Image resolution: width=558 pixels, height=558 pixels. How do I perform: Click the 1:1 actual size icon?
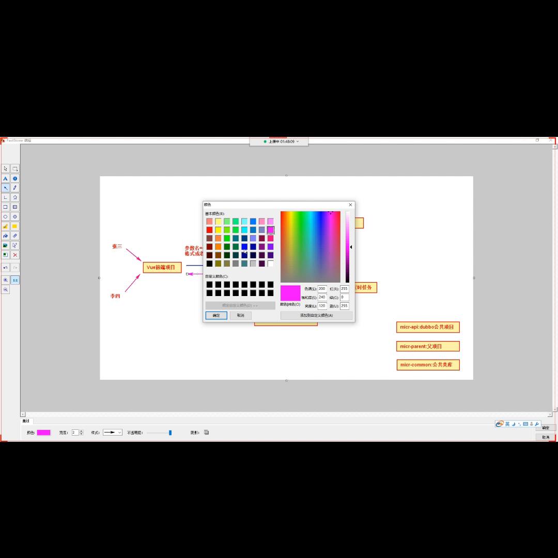click(x=15, y=281)
